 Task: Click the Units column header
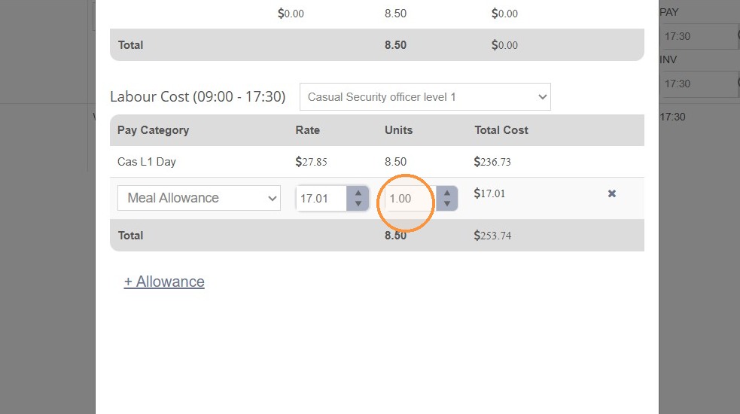[398, 130]
